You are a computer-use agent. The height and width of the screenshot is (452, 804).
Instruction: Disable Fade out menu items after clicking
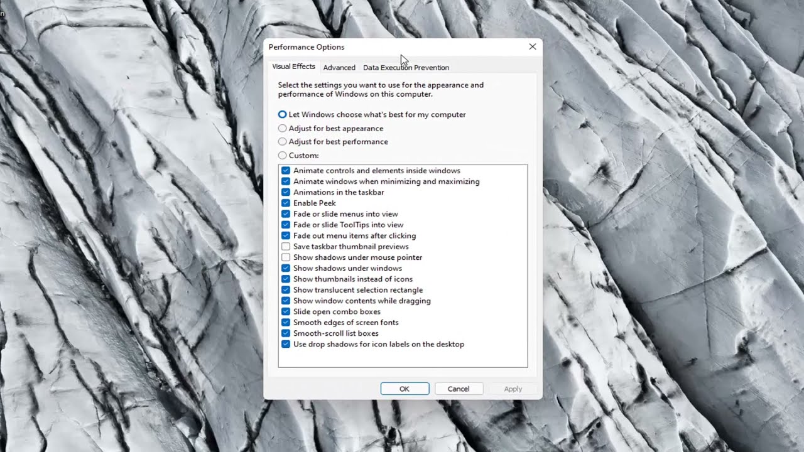click(x=286, y=236)
